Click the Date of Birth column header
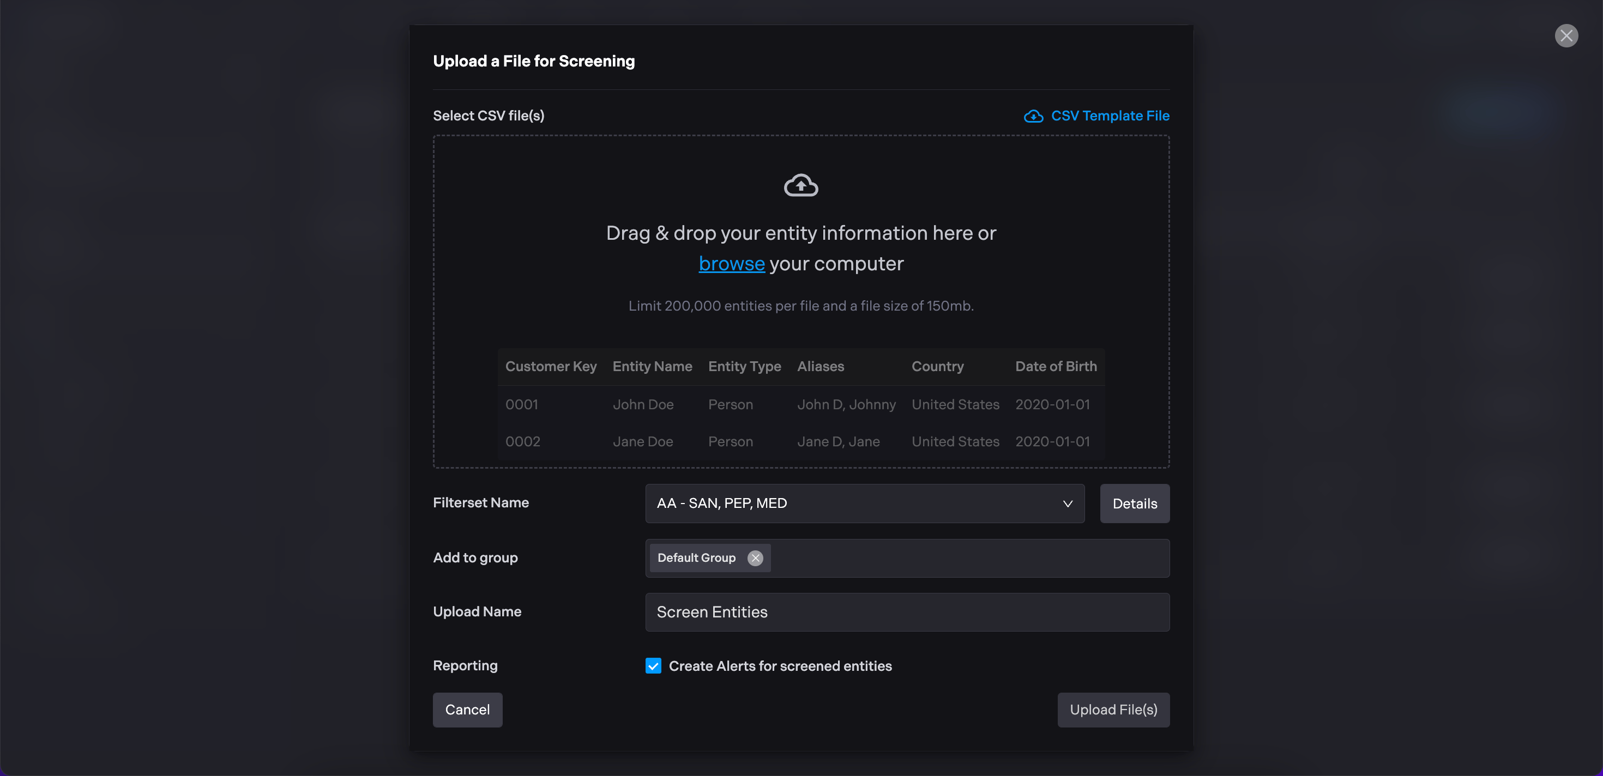Image resolution: width=1603 pixels, height=776 pixels. (x=1056, y=366)
